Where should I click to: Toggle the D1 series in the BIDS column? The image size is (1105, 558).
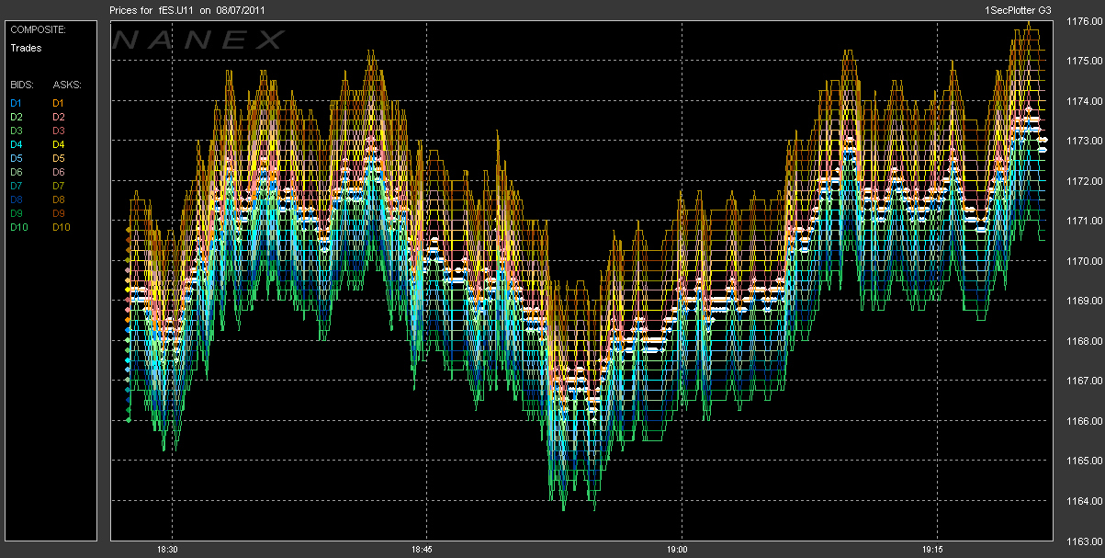coord(16,103)
